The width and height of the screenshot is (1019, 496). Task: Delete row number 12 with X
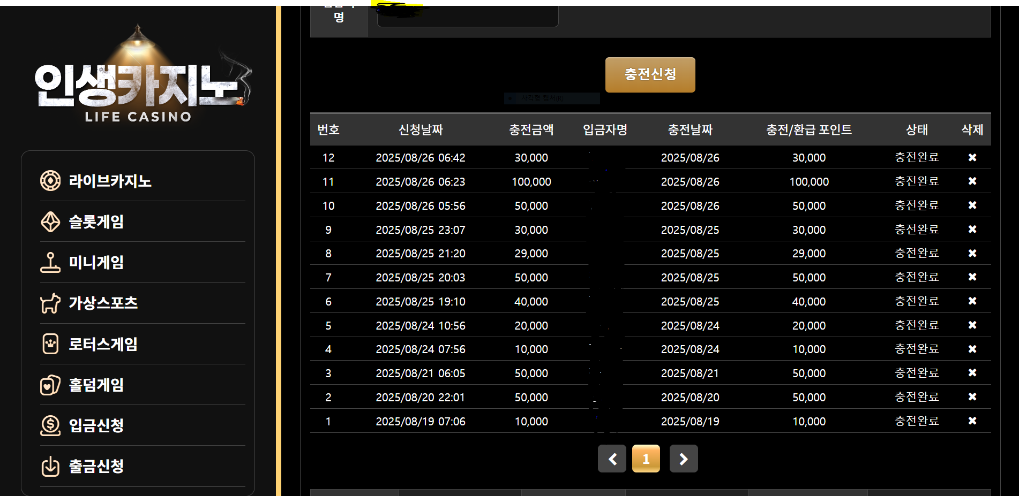972,157
